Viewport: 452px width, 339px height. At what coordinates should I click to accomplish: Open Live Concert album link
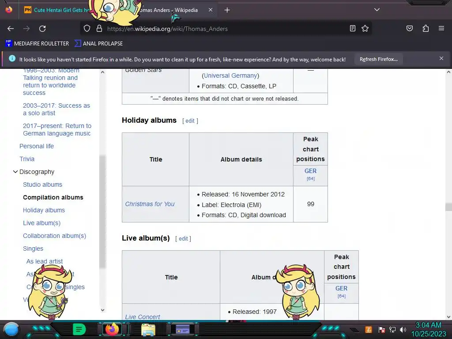pyautogui.click(x=143, y=317)
